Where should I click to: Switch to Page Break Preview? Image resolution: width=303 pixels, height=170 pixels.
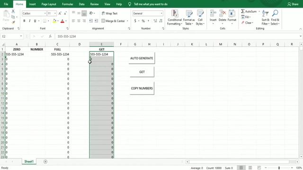(259, 168)
